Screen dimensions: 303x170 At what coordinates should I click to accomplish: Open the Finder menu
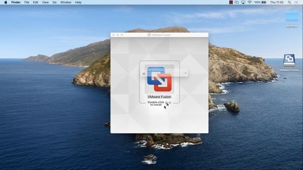[16, 2]
